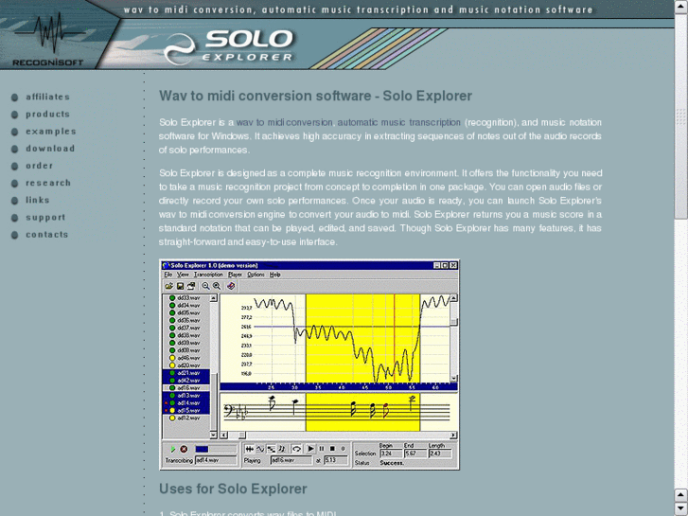Open the Player menu
Image resolution: width=688 pixels, height=516 pixels.
236,275
